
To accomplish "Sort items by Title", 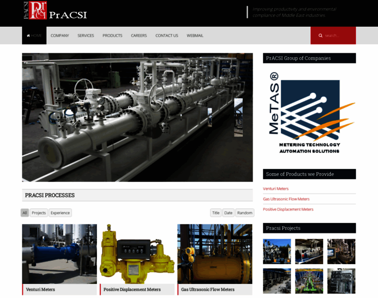I will [216, 213].
